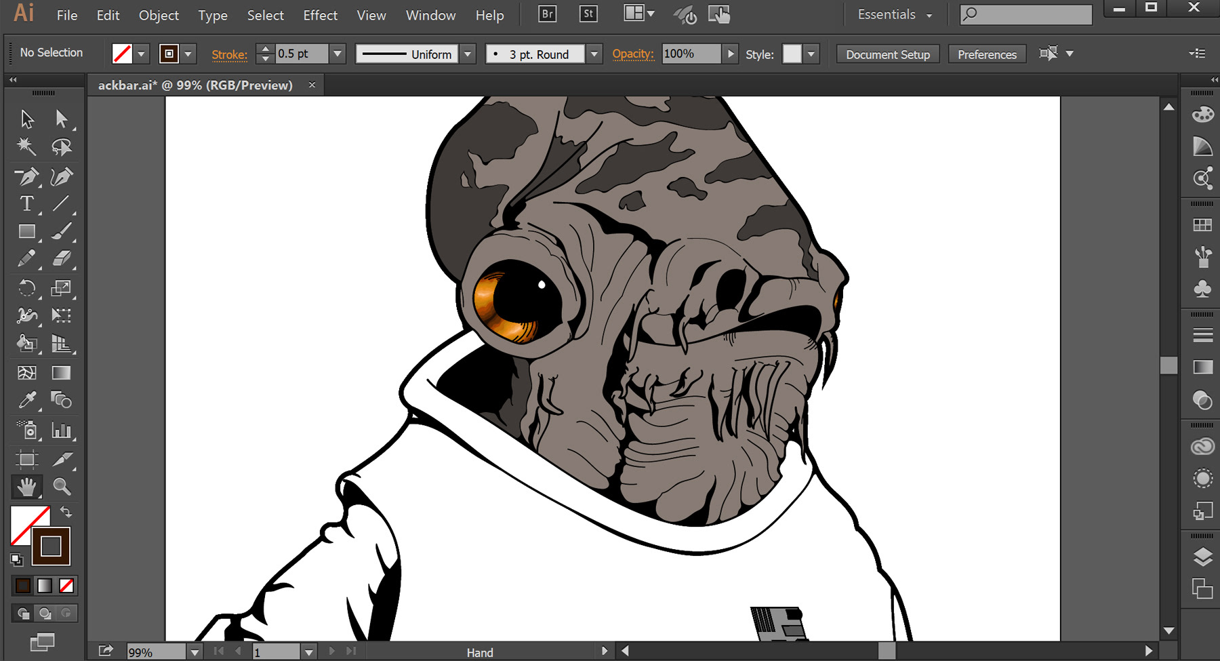Open Adobe Bridge (Br) button

click(548, 14)
